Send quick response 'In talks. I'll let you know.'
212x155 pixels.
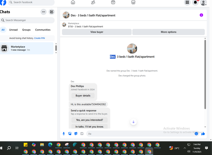tap(89, 127)
